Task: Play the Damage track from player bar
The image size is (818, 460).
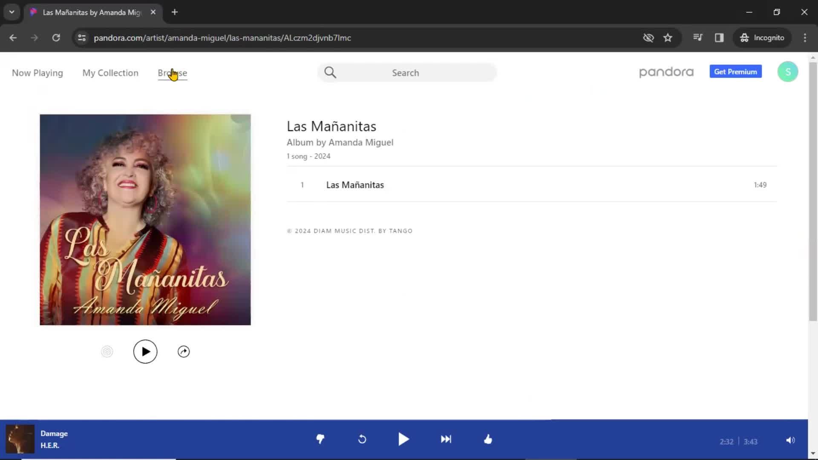Action: pyautogui.click(x=403, y=439)
